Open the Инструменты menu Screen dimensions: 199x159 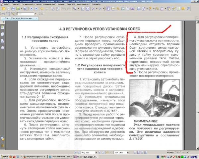[x=83, y=4]
